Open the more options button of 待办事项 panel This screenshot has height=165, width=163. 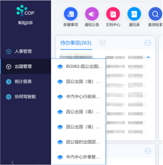[148, 43]
